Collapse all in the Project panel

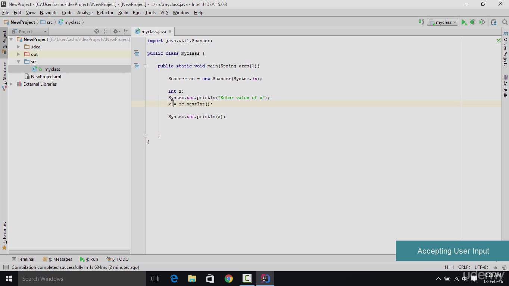pyautogui.click(x=105, y=32)
